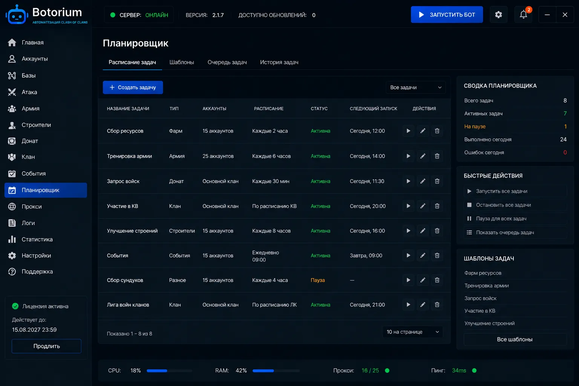Click the На паузе summary row
This screenshot has height=386, width=579.
click(x=515, y=127)
